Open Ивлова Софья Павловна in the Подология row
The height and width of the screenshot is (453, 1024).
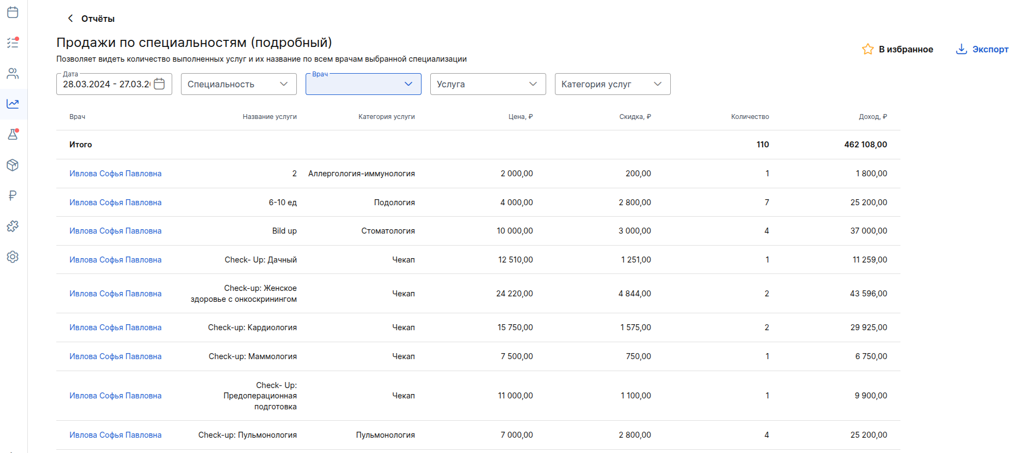115,202
